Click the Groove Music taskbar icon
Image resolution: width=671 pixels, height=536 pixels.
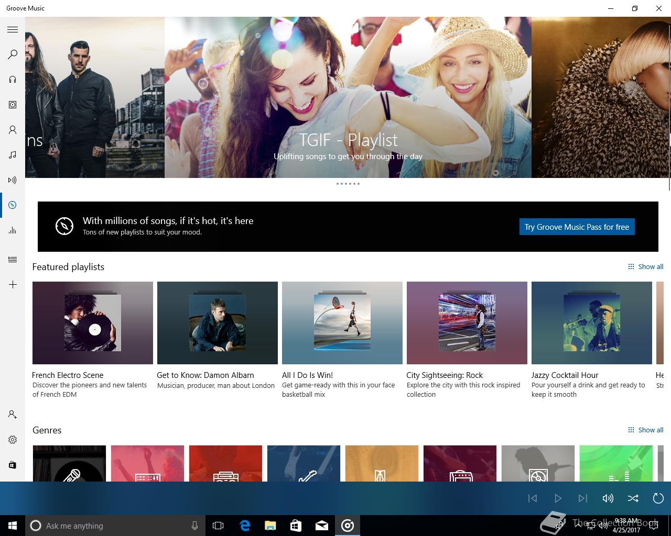[x=348, y=526]
